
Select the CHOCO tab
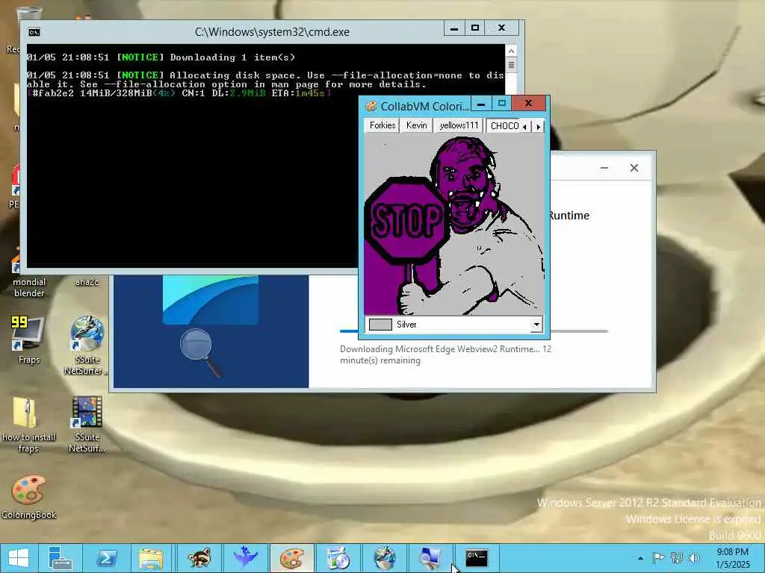504,125
